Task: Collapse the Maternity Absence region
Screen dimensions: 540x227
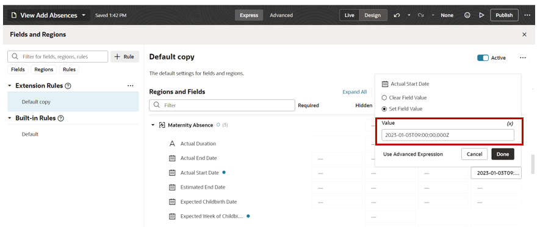Action: coord(153,125)
